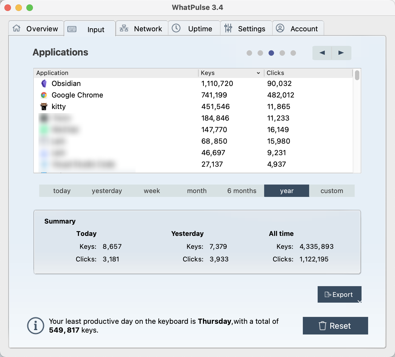Image resolution: width=395 pixels, height=357 pixels.
Task: Click the kitty terminal app icon
Action: 44,107
